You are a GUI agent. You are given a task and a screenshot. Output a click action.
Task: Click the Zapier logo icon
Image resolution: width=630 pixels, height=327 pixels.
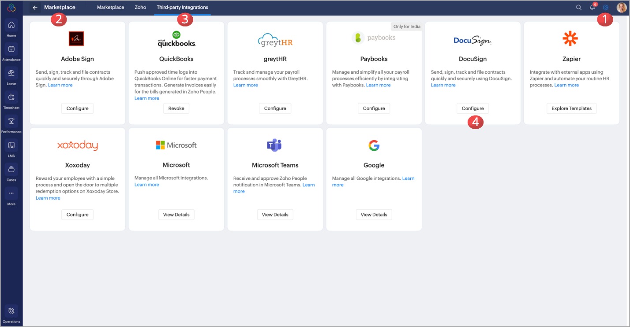coord(570,39)
